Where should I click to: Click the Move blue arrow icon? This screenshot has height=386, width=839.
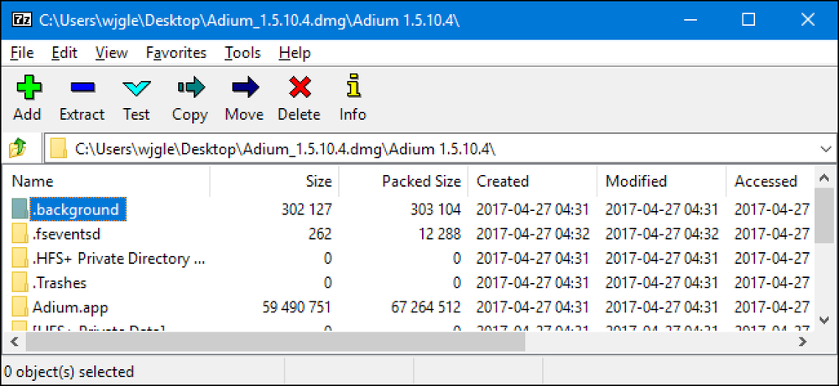coord(245,87)
